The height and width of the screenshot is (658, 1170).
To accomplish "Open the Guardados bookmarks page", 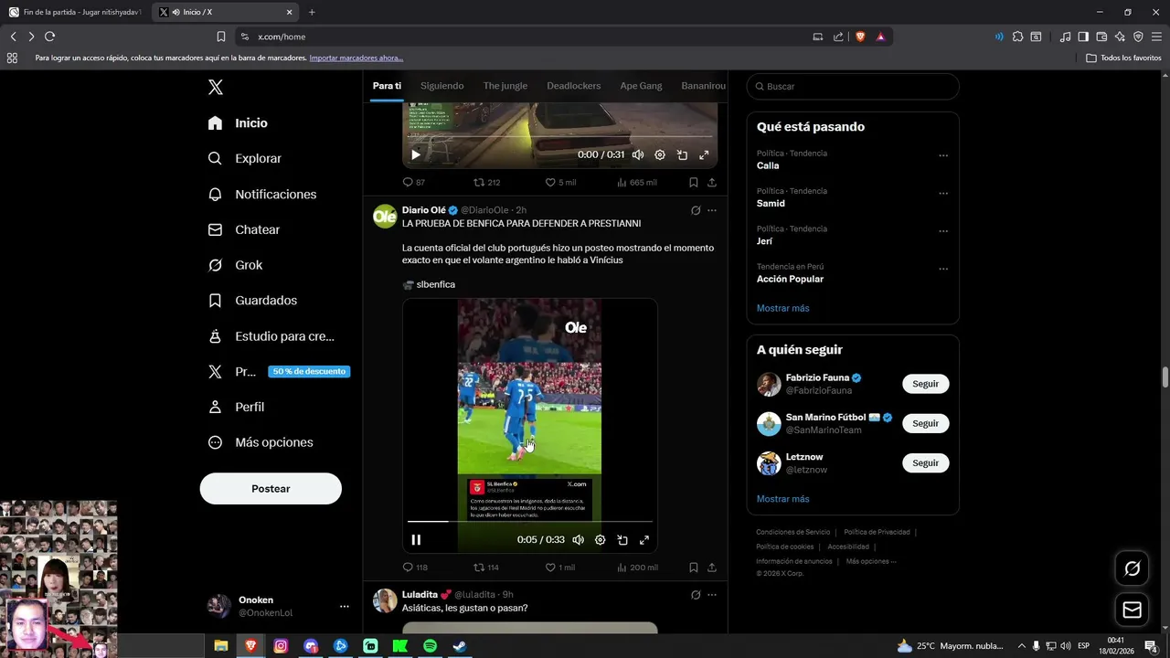I will pos(252,301).
